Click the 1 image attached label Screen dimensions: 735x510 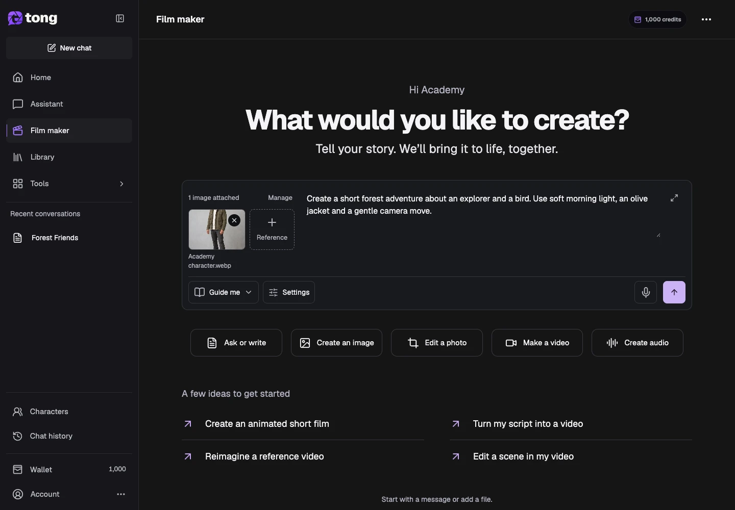213,198
